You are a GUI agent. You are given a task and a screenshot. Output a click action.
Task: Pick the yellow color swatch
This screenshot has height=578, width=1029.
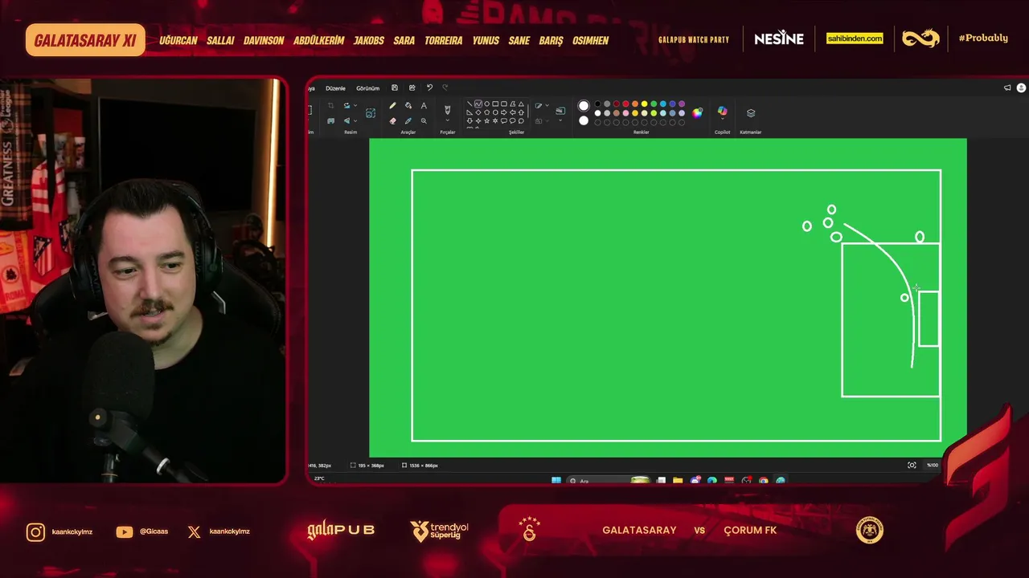(x=644, y=104)
